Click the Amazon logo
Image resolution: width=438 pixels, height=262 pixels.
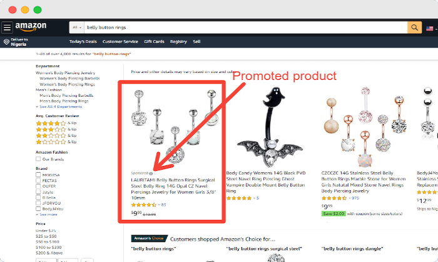click(31, 27)
